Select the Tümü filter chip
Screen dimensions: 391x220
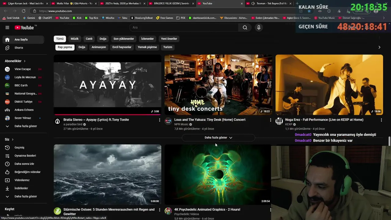(x=60, y=39)
